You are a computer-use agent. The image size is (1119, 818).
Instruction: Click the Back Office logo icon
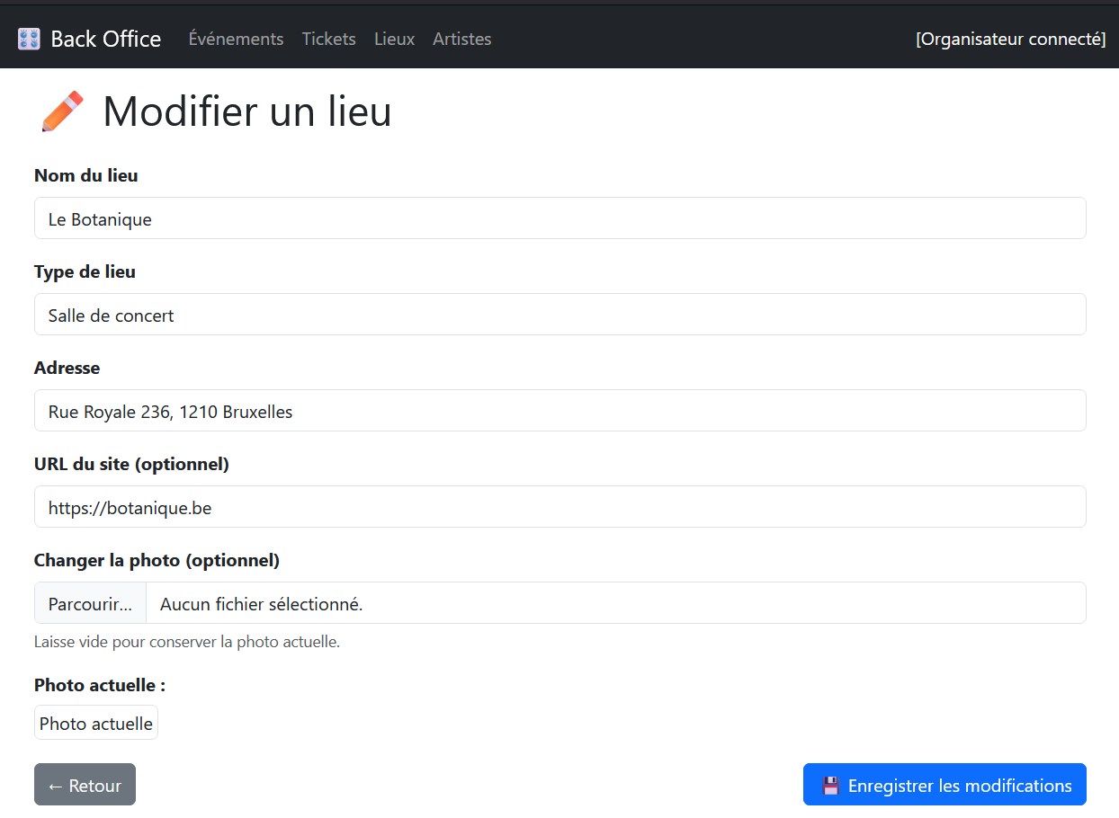[x=29, y=39]
